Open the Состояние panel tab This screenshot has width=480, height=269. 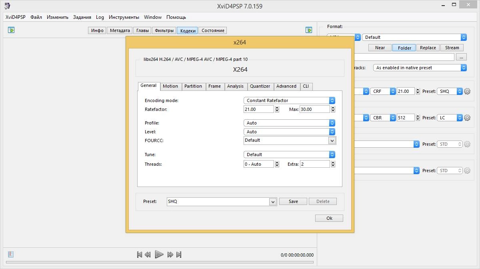coord(213,30)
